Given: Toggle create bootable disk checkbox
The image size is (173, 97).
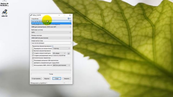Looking at the screenshot, I should 33,53.
